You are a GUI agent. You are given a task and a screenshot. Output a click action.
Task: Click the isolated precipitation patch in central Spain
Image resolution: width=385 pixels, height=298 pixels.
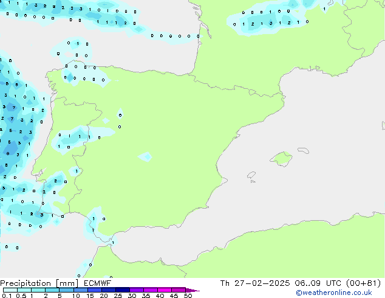(145, 157)
